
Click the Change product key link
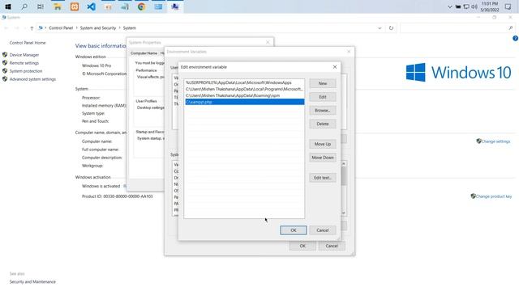coord(494,196)
